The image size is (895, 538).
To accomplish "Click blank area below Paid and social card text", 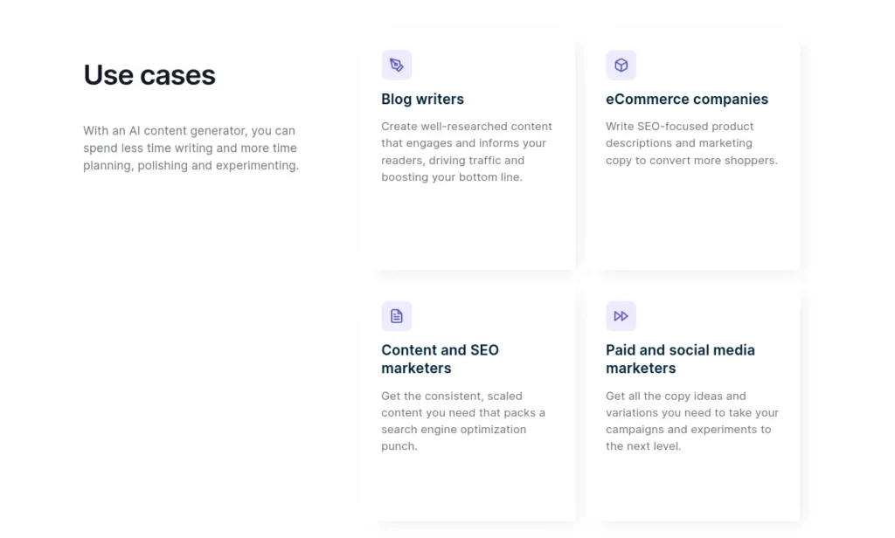I will click(x=692, y=488).
